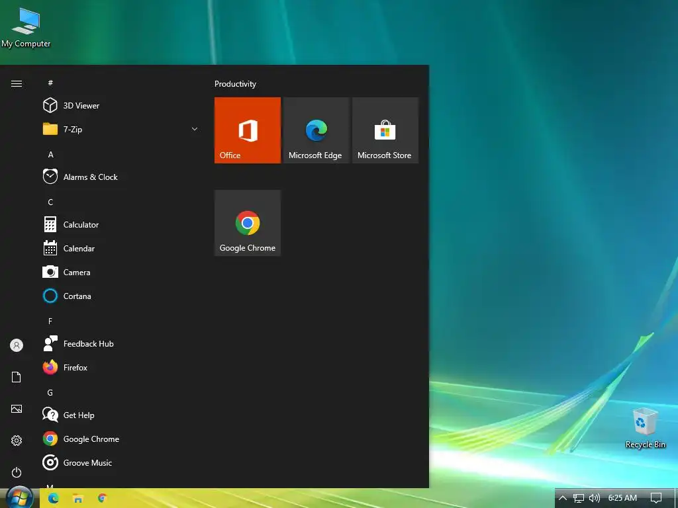Open the 7-Zip folder entry

point(119,129)
